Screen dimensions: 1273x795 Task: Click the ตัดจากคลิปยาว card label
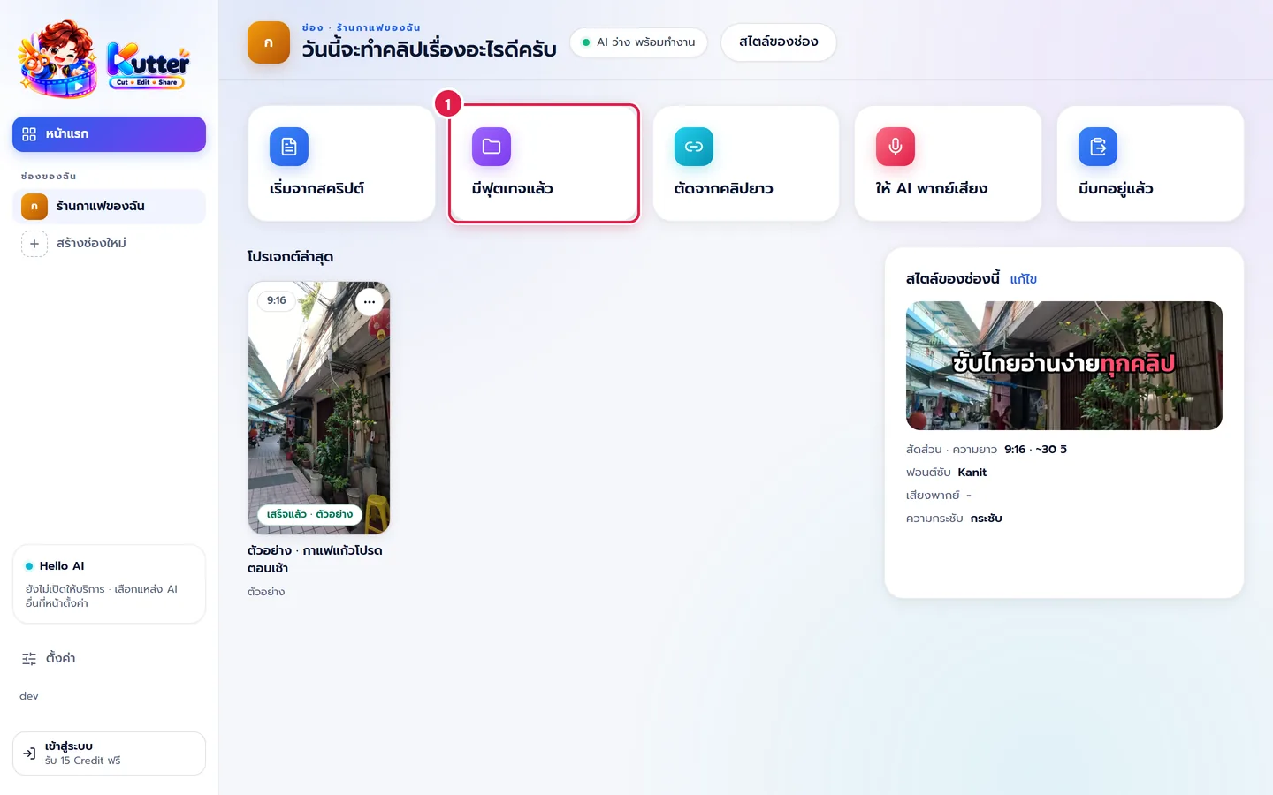pyautogui.click(x=723, y=188)
